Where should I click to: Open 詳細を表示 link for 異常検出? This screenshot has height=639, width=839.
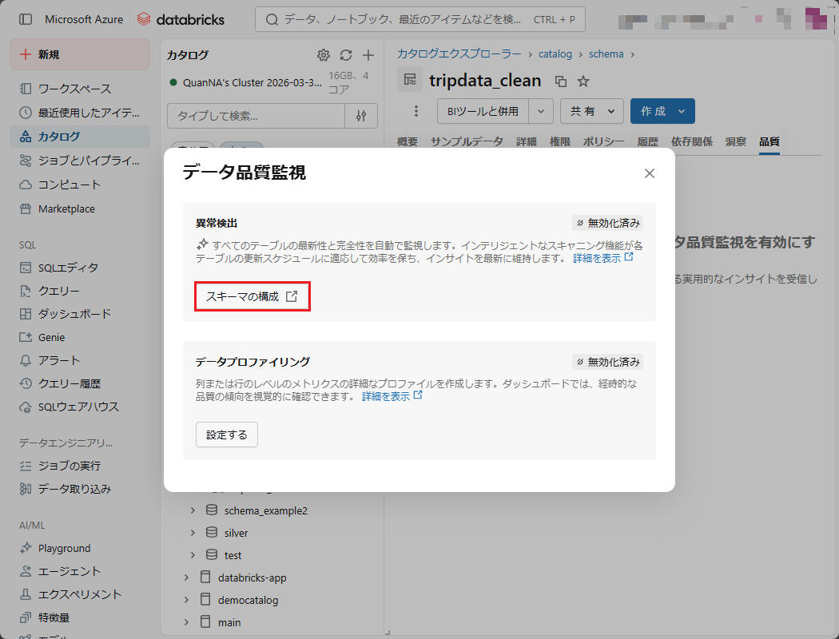coord(602,259)
